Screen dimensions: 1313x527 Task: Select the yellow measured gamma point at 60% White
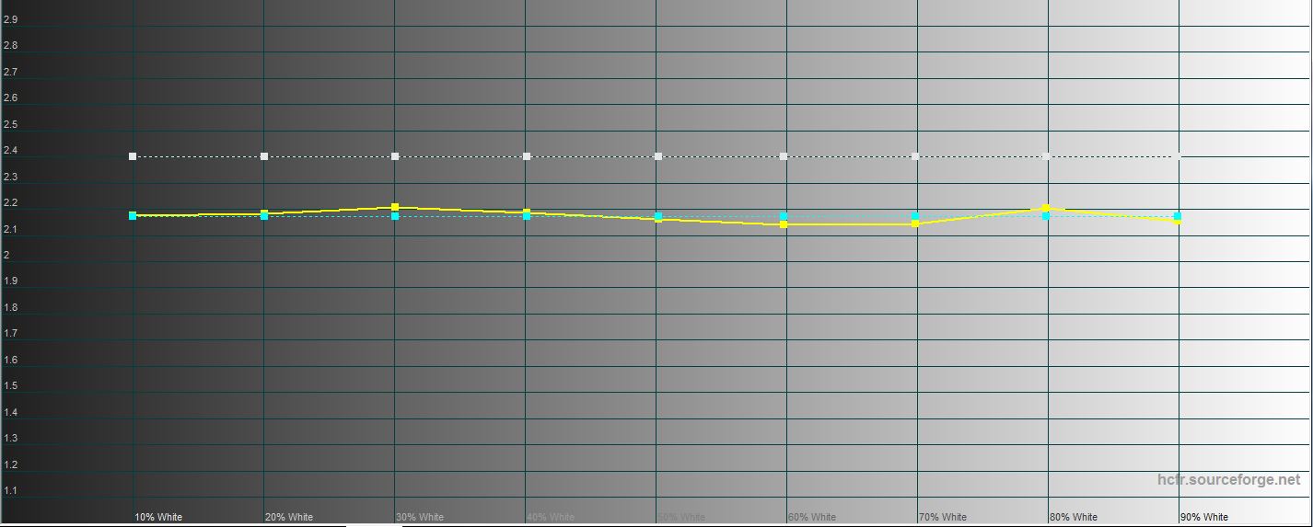pos(784,223)
